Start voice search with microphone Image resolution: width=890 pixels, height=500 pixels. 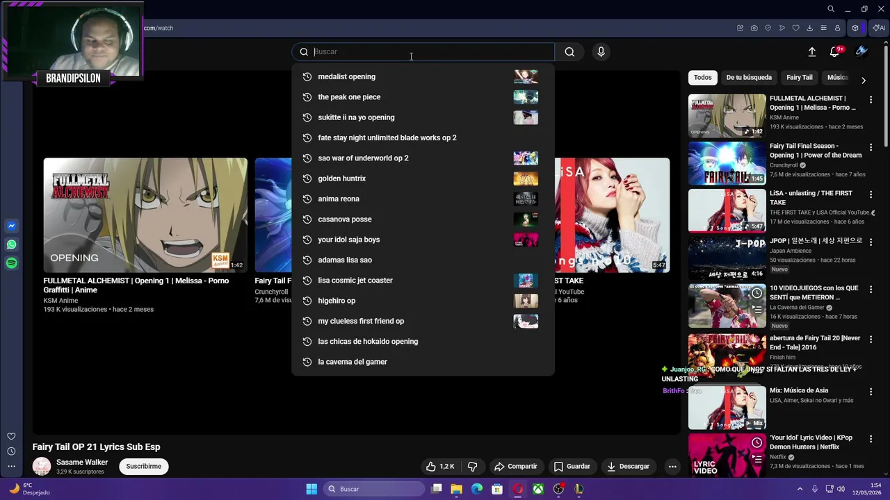click(601, 51)
